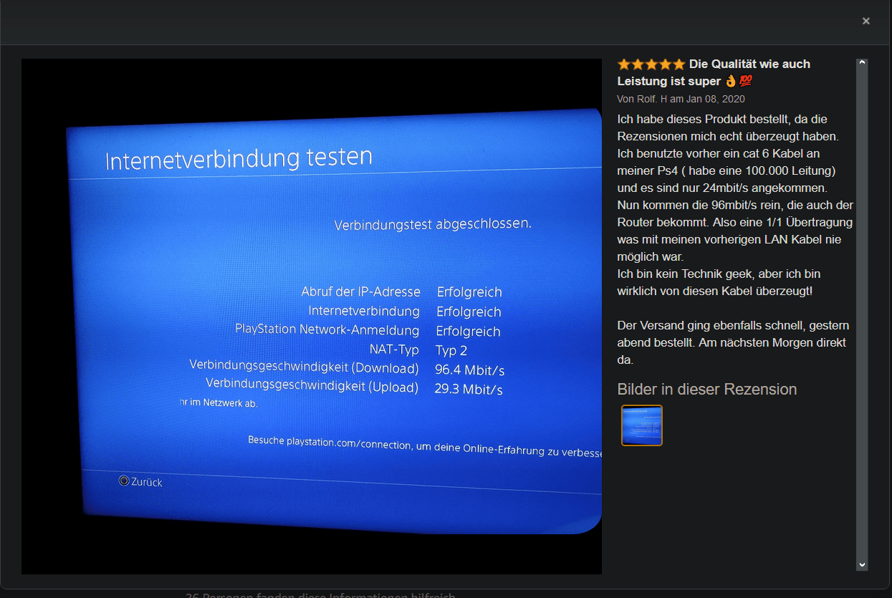892x598 pixels.
Task: Click the review text line 'Ich habe dieses Produkt bestellt, da die'
Action: [722, 119]
